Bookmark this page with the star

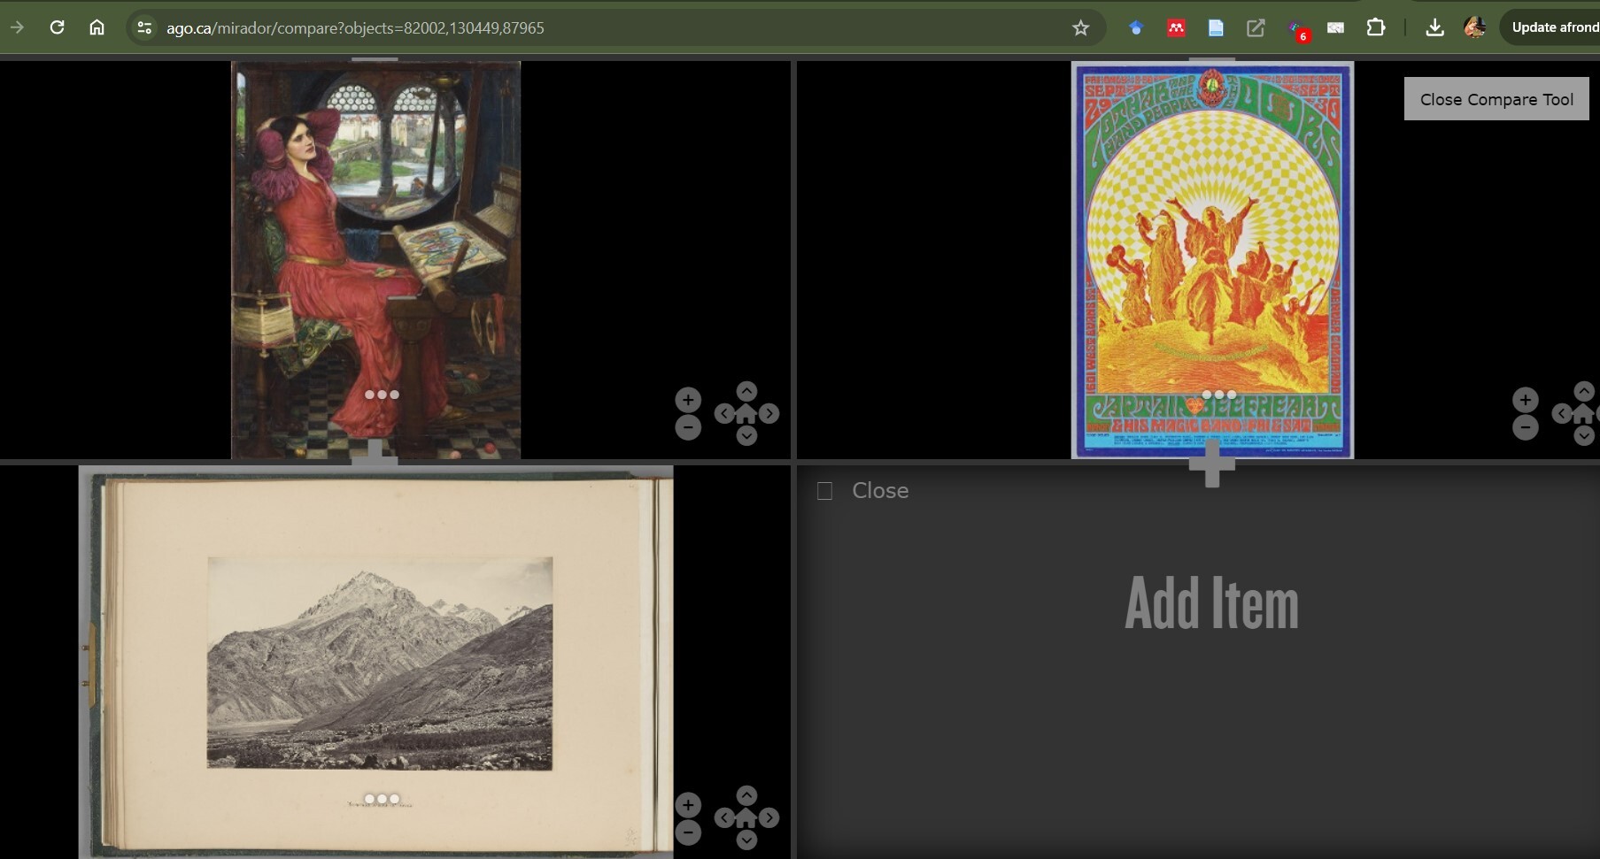click(x=1080, y=27)
